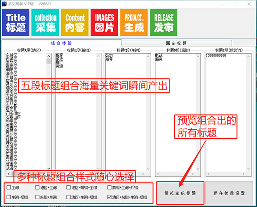Viewport: 257px width, 207px height.
Task: Click the up arrow of 标题C段 scrollbar
Action: pyautogui.click(x=148, y=56)
